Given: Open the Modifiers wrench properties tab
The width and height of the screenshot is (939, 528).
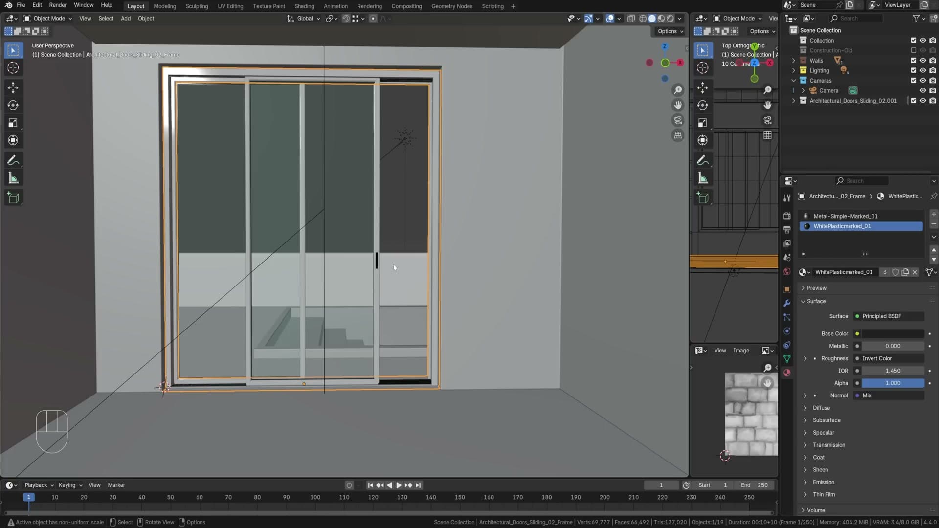Looking at the screenshot, I should 787,303.
